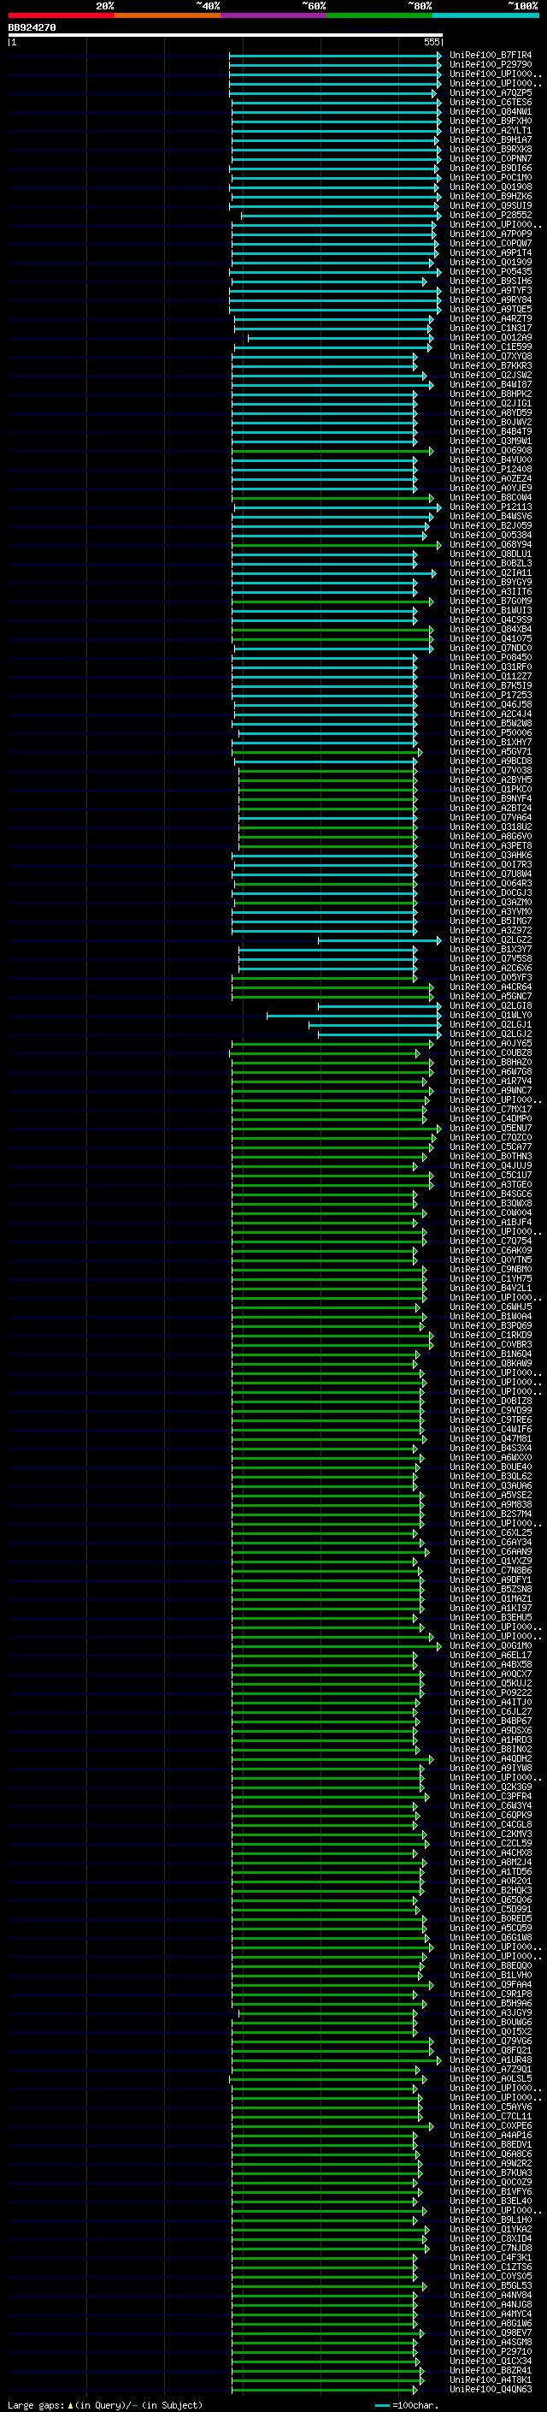Image resolution: width=547 pixels, height=2412 pixels.
Task: Select hit UniRef100_Q5ENU7
Action: point(491,1129)
